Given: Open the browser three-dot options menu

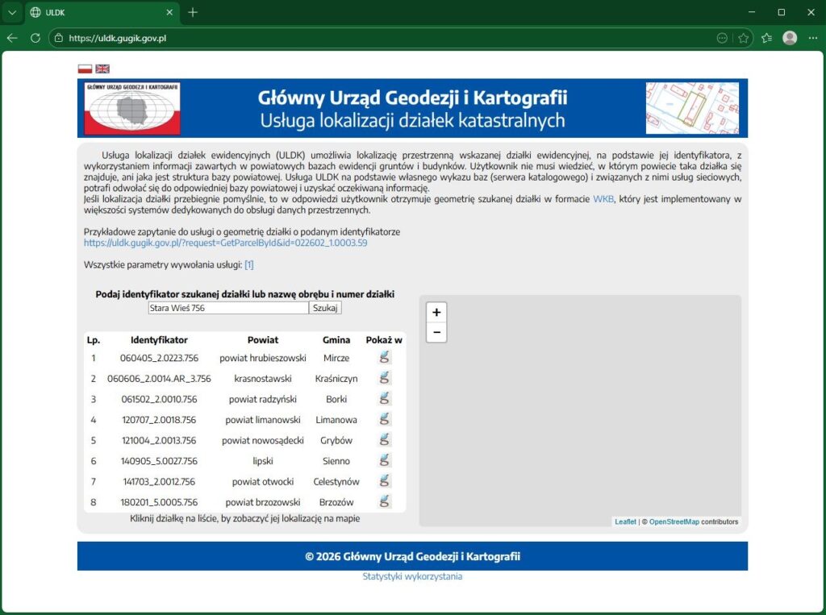Looking at the screenshot, I should [813, 37].
